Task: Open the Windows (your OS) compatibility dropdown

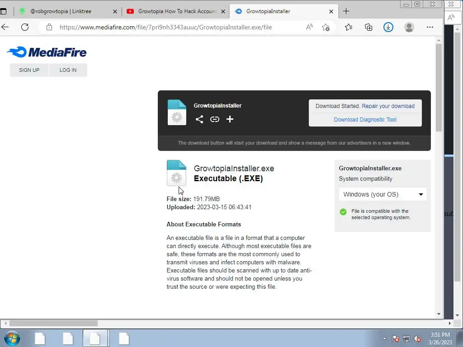Action: 383,194
